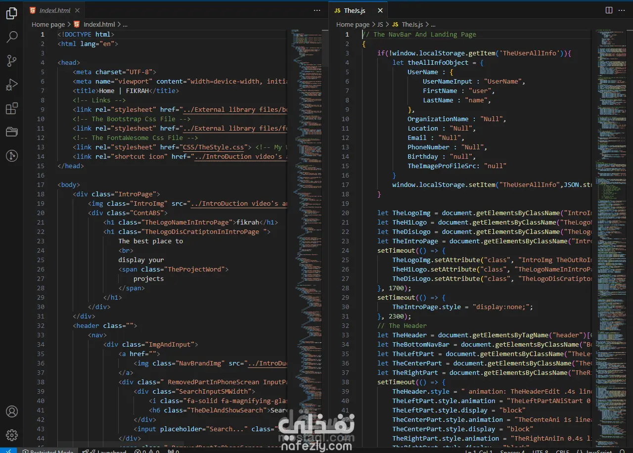
Task: Click the 'OrganizationName' property
Action: (438, 119)
